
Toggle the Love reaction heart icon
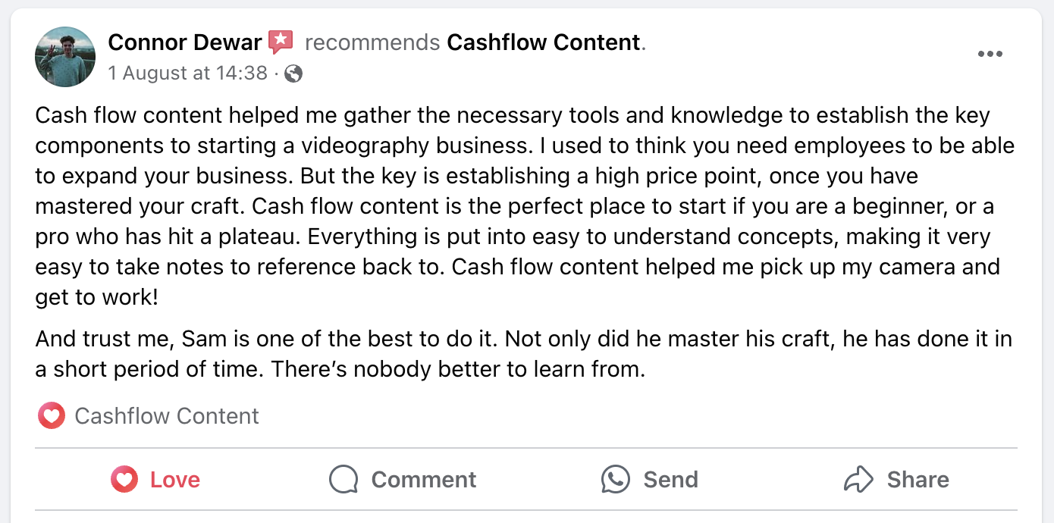124,479
